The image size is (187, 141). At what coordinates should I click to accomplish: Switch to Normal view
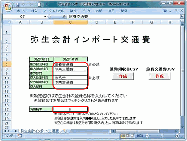(x=123, y=136)
